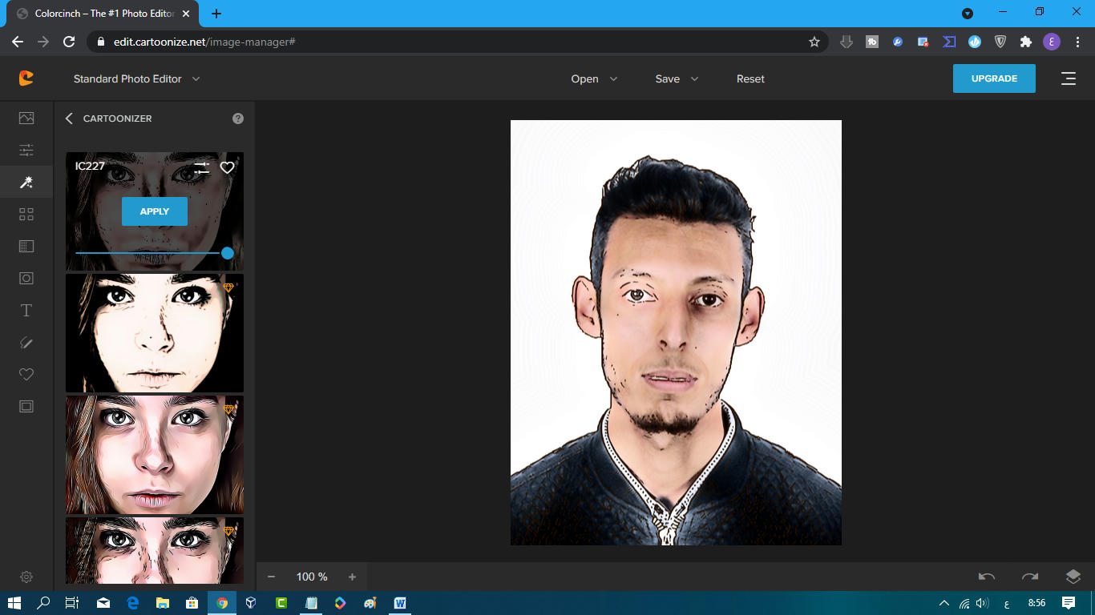
Task: Click Reset in the top bar
Action: point(750,78)
